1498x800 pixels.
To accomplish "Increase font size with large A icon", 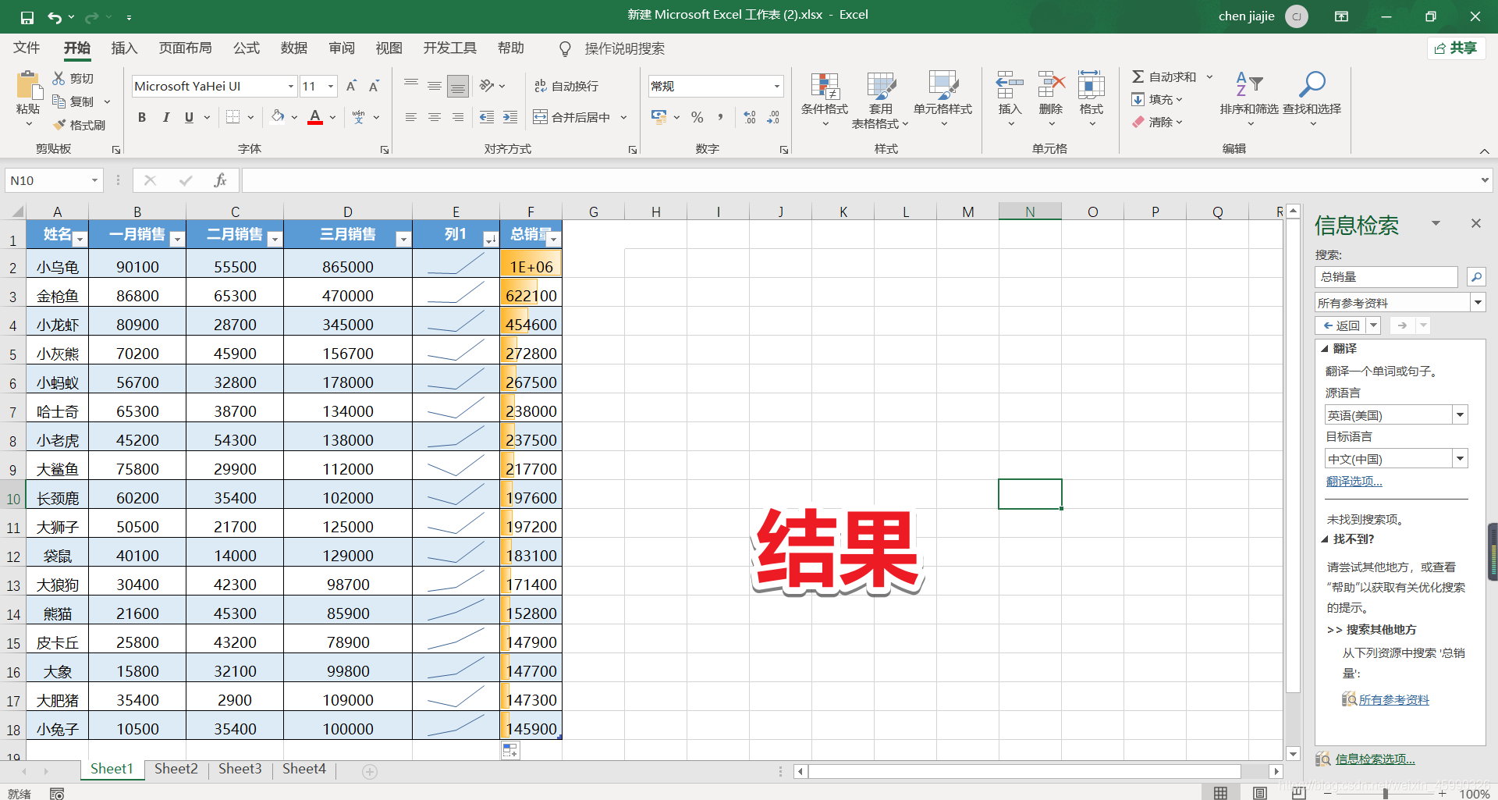I will point(351,86).
